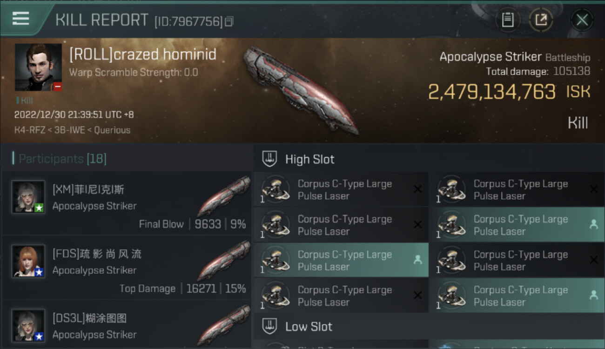Select the [FDS] top damage participant
Image resolution: width=605 pixels, height=349 pixels.
click(127, 270)
